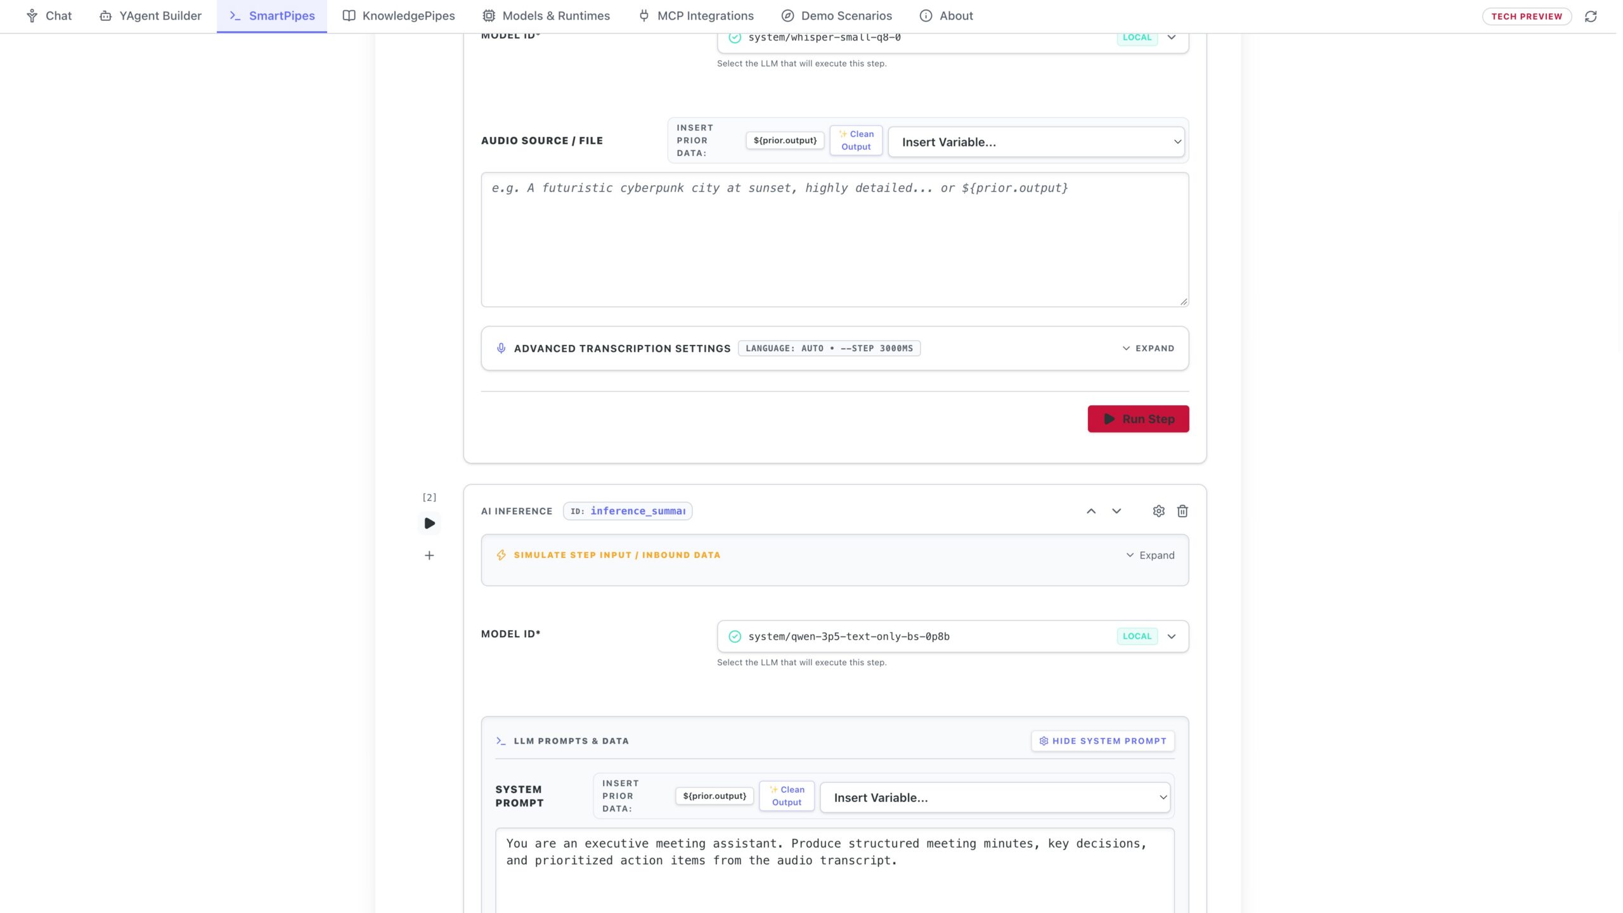Click Clean Output in Audio Source row
The width and height of the screenshot is (1623, 913).
(x=856, y=140)
